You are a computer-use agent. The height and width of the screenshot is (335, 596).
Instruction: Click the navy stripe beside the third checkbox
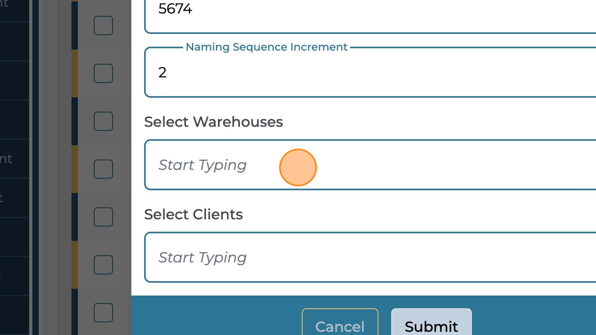(75, 121)
